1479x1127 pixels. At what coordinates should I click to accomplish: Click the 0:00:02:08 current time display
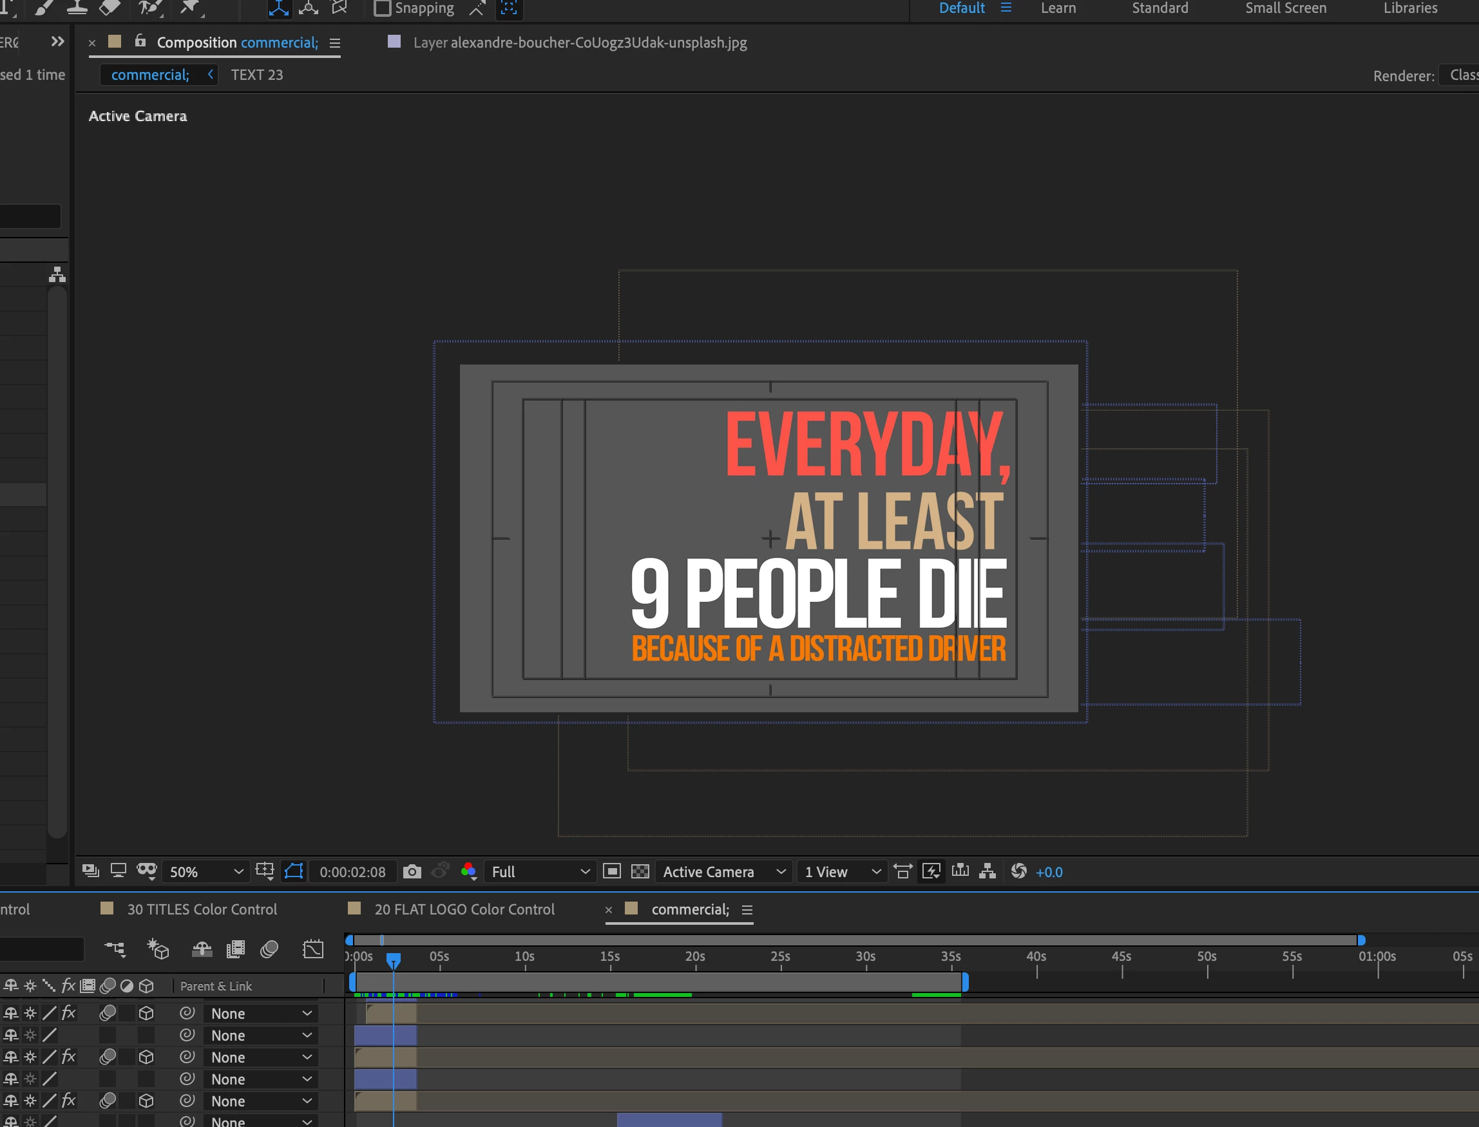[x=352, y=872]
